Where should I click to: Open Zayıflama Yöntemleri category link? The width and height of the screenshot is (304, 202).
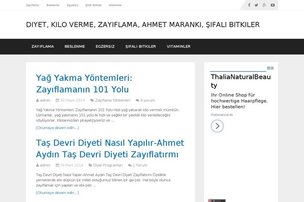tap(112, 100)
